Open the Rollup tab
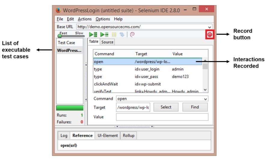The width and height of the screenshot is (267, 161). [x=129, y=136]
